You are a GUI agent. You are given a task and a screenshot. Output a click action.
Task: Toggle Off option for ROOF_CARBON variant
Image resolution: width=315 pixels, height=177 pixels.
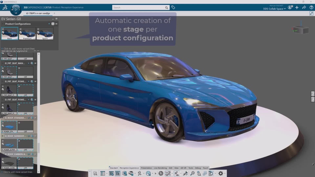[25, 163]
